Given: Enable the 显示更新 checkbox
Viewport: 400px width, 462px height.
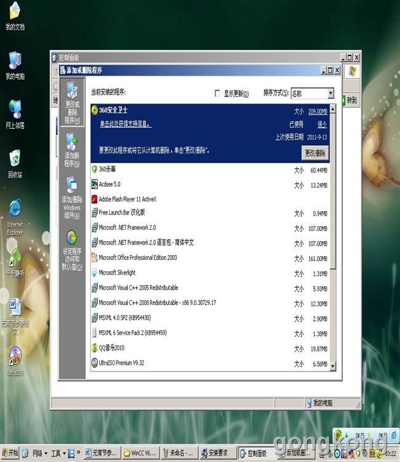Looking at the screenshot, I should (217, 94).
